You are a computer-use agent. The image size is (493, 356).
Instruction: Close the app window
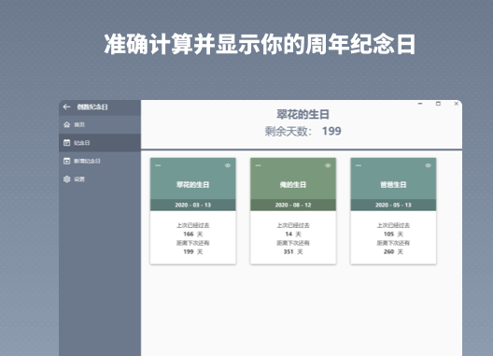click(457, 104)
